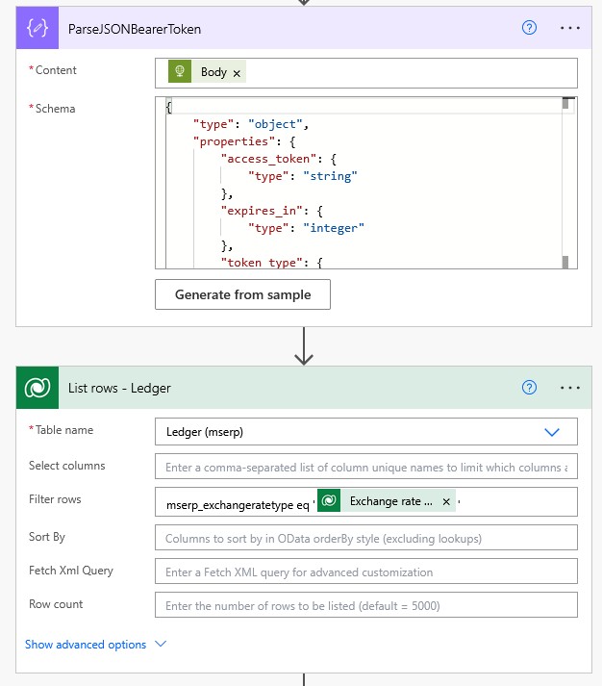Image resolution: width=602 pixels, height=686 pixels.
Task: Click the List rows - Ledger title
Action: (119, 388)
